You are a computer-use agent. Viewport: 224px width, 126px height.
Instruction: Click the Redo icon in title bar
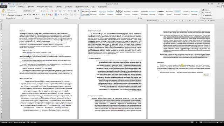click(13, 4)
